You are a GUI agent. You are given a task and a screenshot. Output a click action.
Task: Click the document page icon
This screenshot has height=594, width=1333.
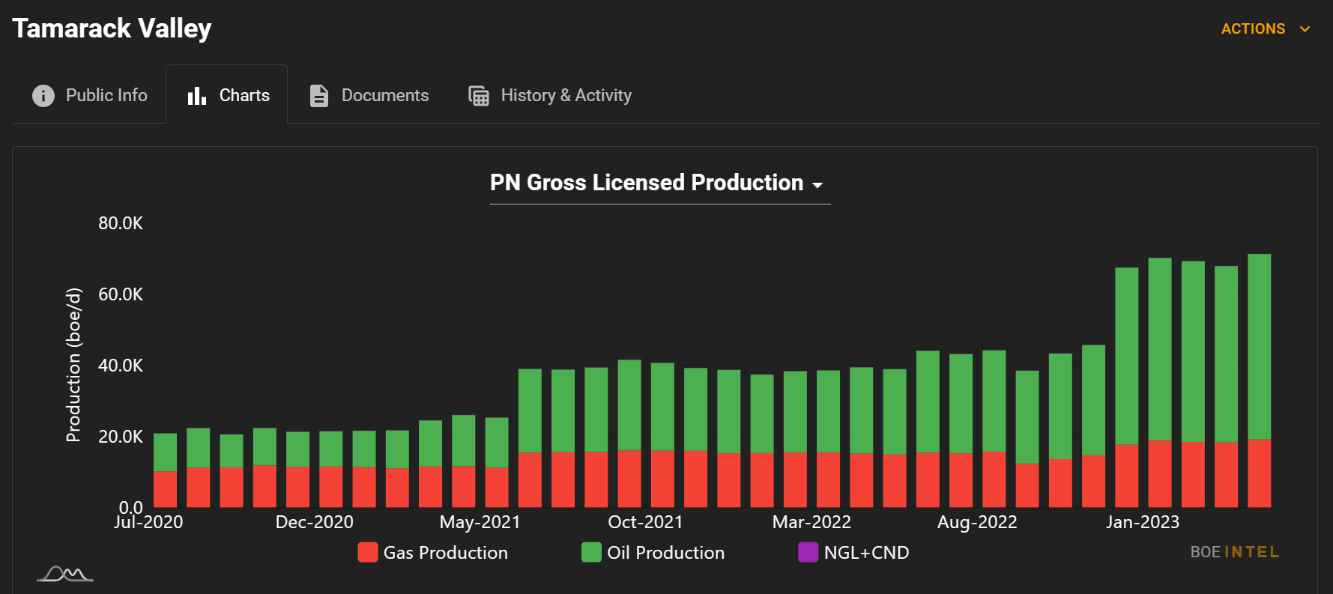coord(319,96)
